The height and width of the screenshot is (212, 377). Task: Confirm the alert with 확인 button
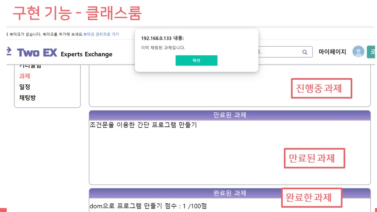(196, 60)
